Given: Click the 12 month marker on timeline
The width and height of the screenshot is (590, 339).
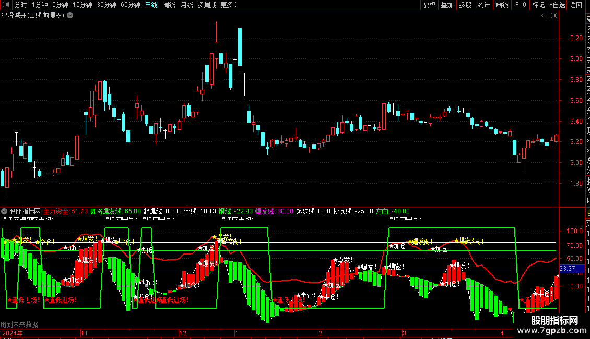Looking at the screenshot, I should [183, 333].
